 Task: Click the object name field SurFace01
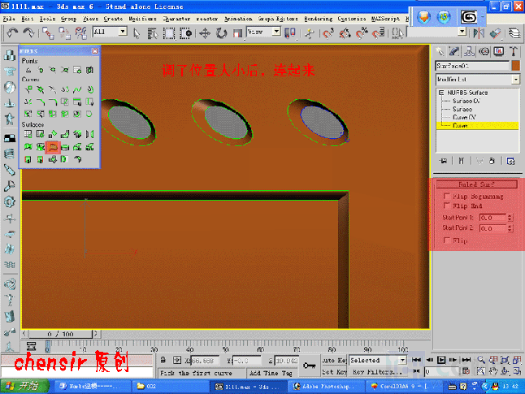[472, 66]
